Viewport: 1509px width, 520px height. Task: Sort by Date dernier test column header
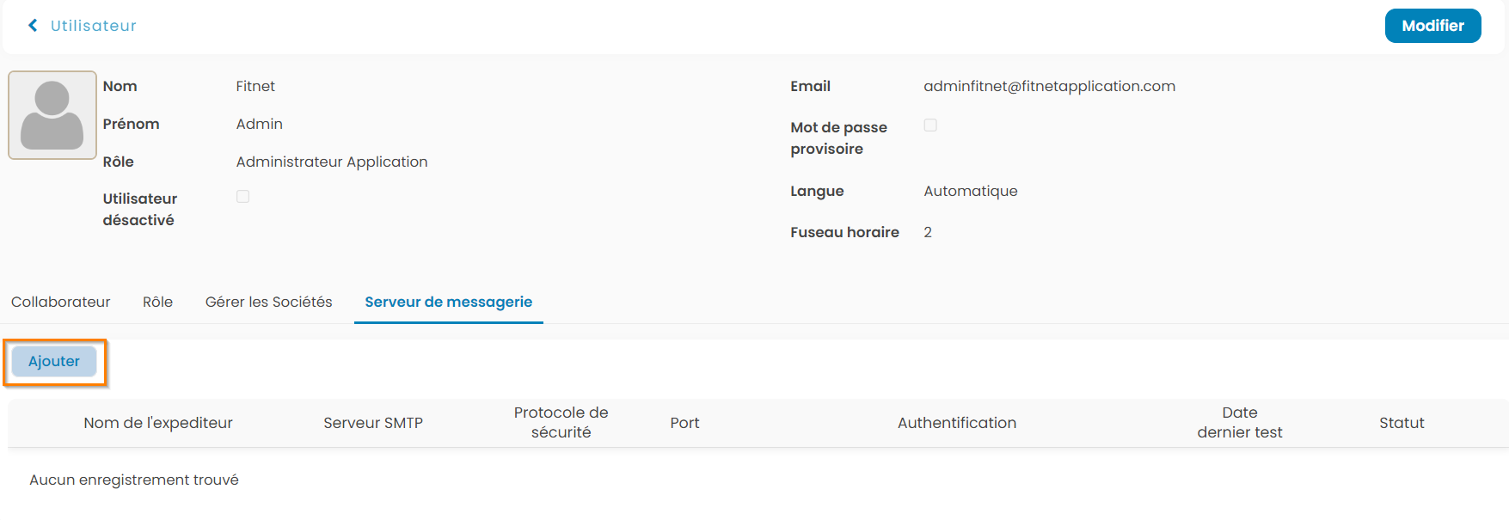pos(1239,423)
